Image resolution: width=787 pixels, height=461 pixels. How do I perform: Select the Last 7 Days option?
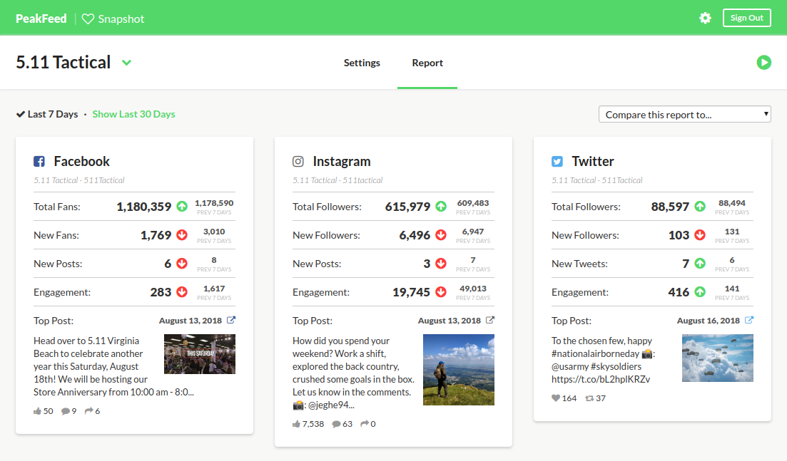pos(47,114)
